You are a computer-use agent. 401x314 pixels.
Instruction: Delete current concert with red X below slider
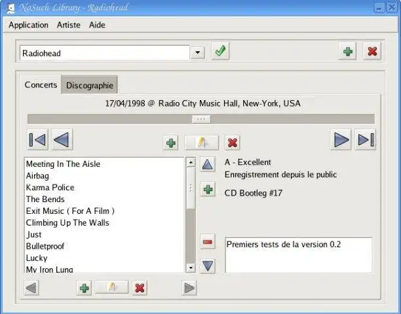(x=232, y=143)
